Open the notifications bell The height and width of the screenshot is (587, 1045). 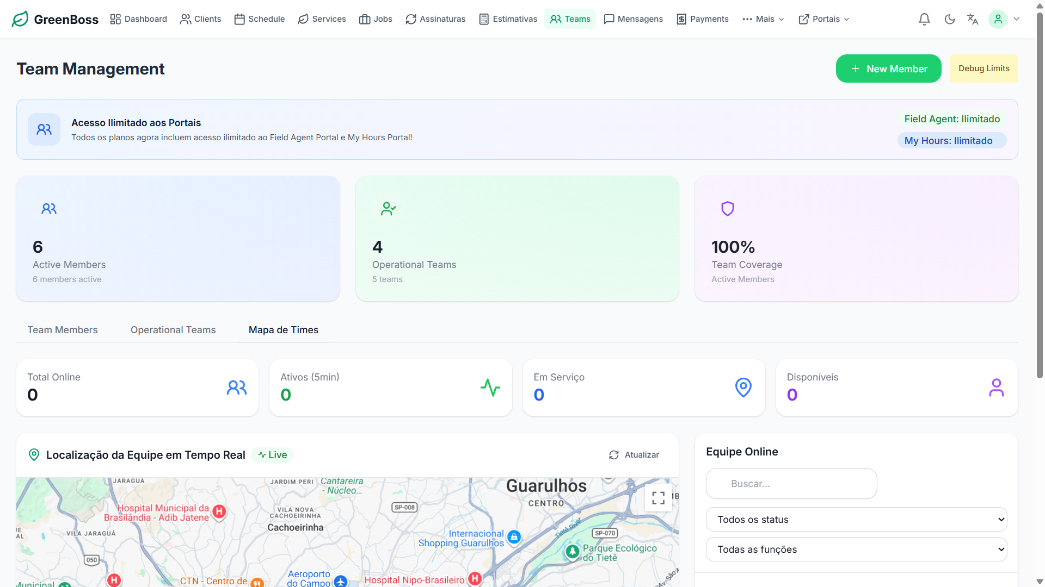(924, 19)
